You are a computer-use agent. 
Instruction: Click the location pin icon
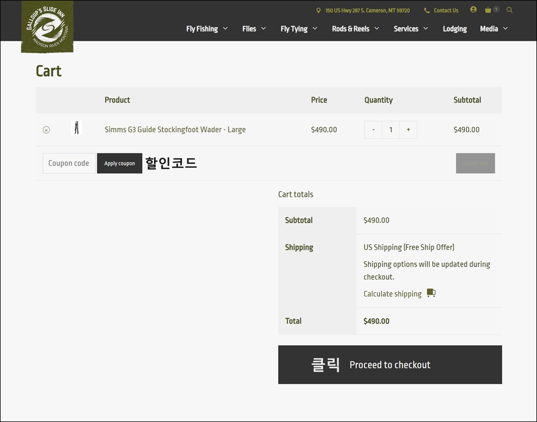318,11
